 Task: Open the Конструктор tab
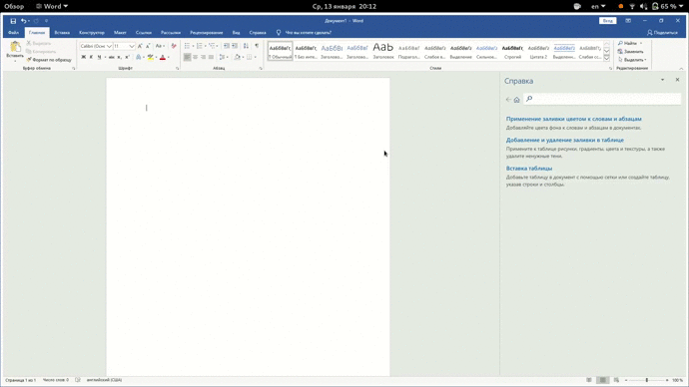pyautogui.click(x=92, y=33)
